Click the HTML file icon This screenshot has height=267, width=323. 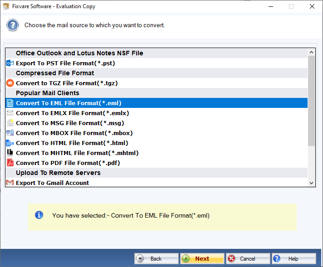click(x=10, y=143)
